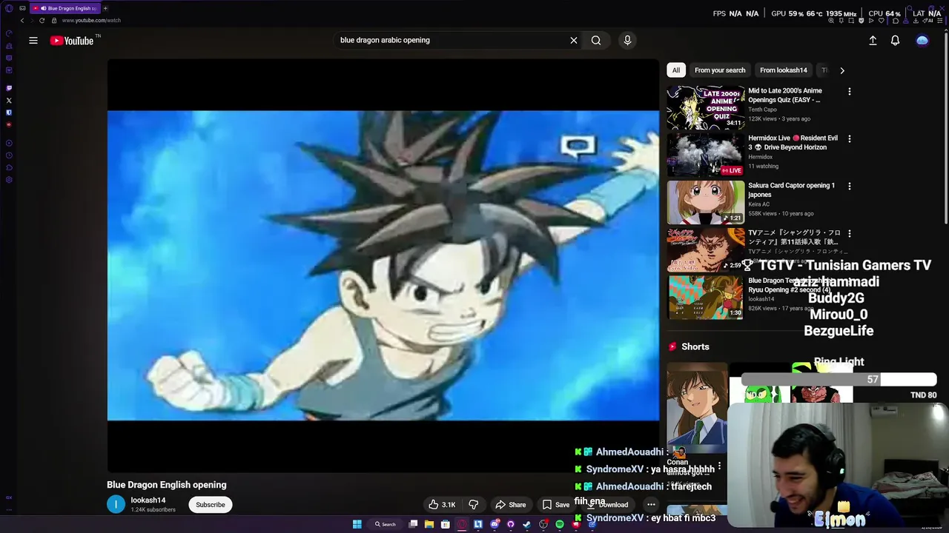Open a new tab with the plus
The height and width of the screenshot is (533, 949).
coord(105,8)
